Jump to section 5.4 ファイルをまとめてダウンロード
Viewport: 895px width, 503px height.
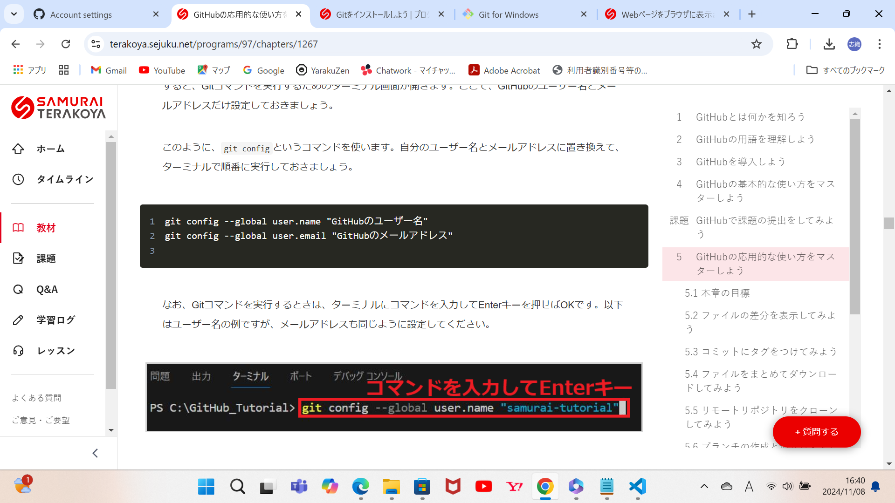click(x=761, y=381)
